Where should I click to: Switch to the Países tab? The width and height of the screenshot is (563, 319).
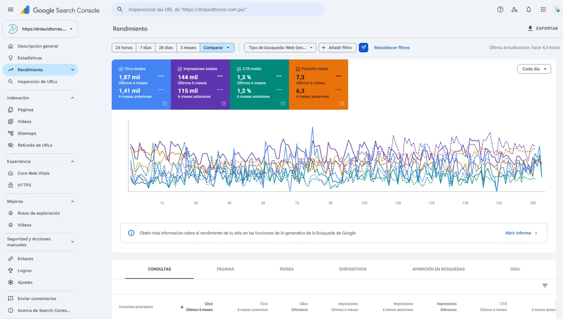pos(287,269)
